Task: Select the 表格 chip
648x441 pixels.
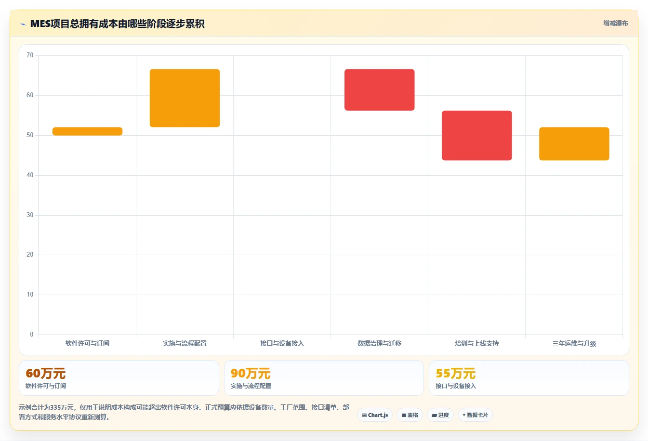Action: click(x=410, y=415)
